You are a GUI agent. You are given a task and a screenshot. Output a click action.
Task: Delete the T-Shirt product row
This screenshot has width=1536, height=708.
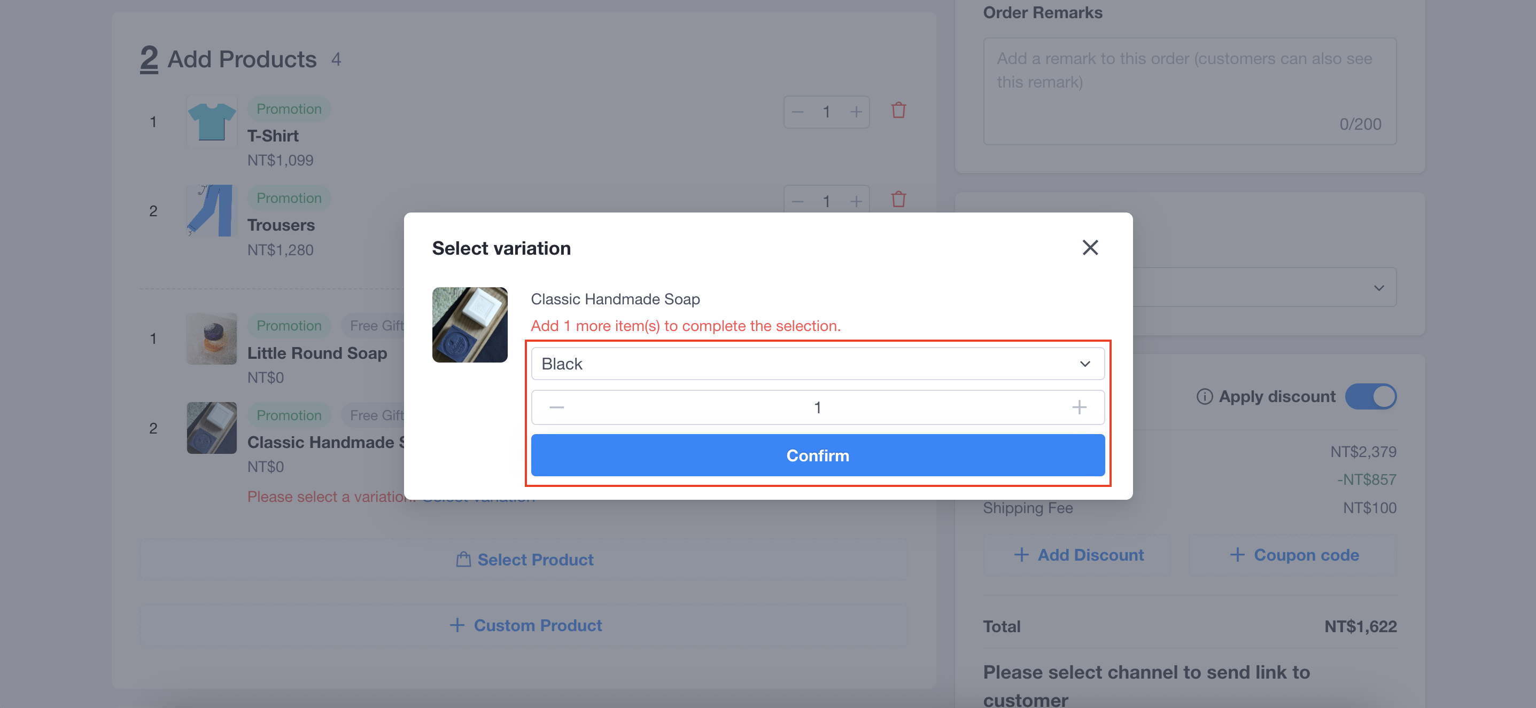(x=898, y=111)
